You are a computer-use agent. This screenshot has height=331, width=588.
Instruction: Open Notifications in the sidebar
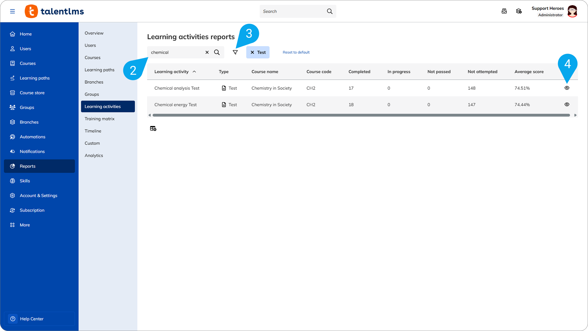[x=39, y=151]
